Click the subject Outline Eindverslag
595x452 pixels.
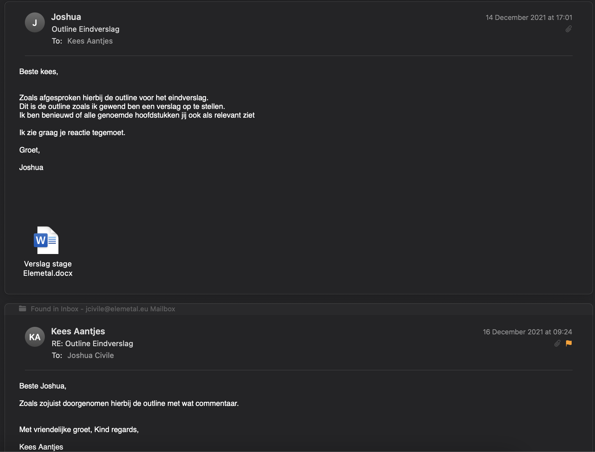coord(86,29)
